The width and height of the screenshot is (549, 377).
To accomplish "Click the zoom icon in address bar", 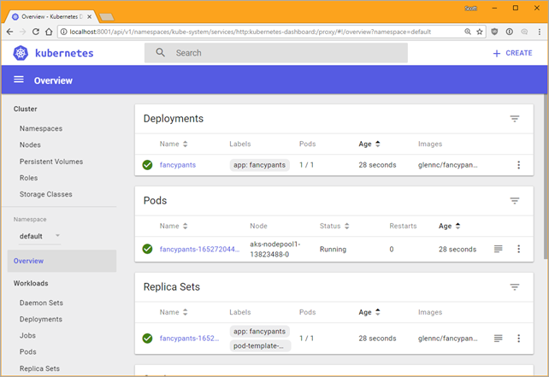I will point(468,32).
